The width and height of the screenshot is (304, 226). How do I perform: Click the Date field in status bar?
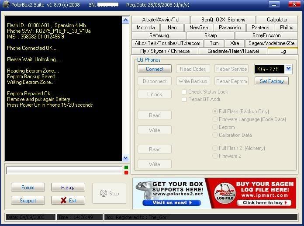[30, 217]
